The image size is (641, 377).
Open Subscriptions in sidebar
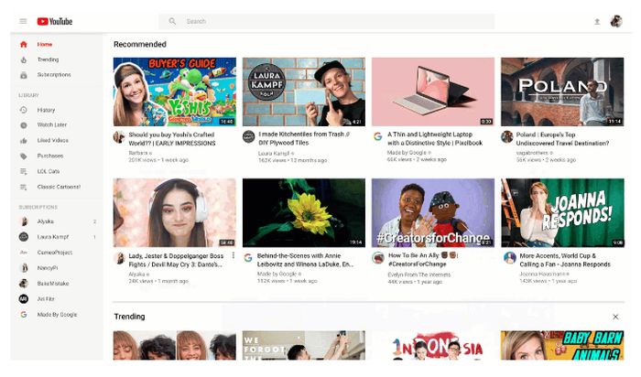click(x=57, y=75)
